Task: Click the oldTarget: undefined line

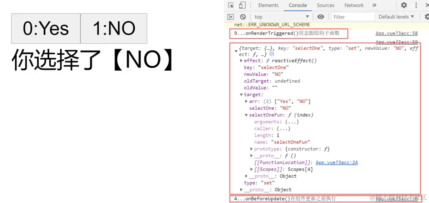Action: (x=272, y=81)
